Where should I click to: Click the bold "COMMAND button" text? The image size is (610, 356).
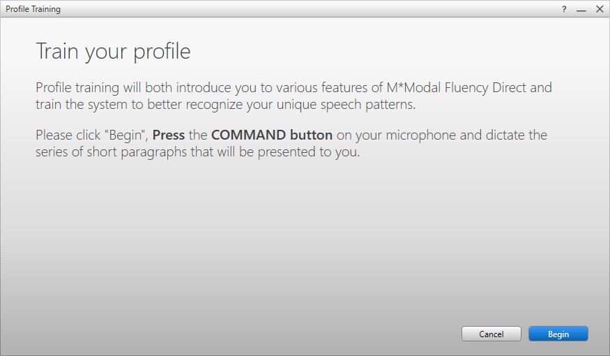[272, 135]
